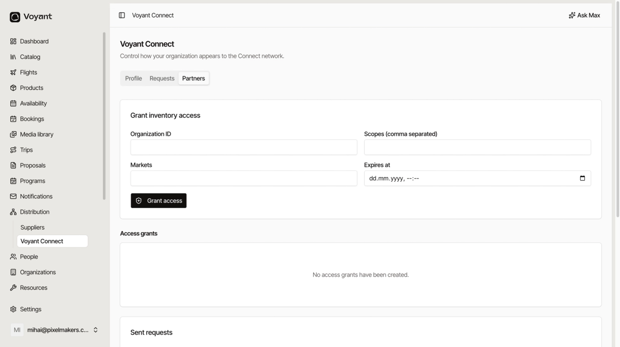Toggle the sidebar panel icon
The width and height of the screenshot is (620, 347).
pyautogui.click(x=122, y=15)
